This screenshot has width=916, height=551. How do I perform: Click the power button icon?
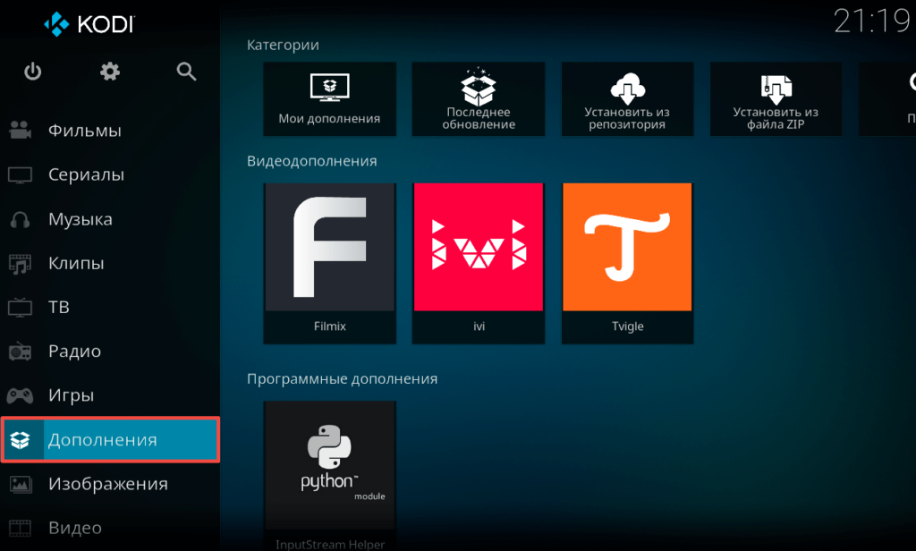(33, 72)
